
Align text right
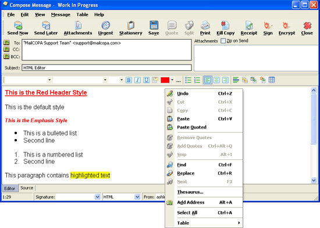tap(225, 80)
